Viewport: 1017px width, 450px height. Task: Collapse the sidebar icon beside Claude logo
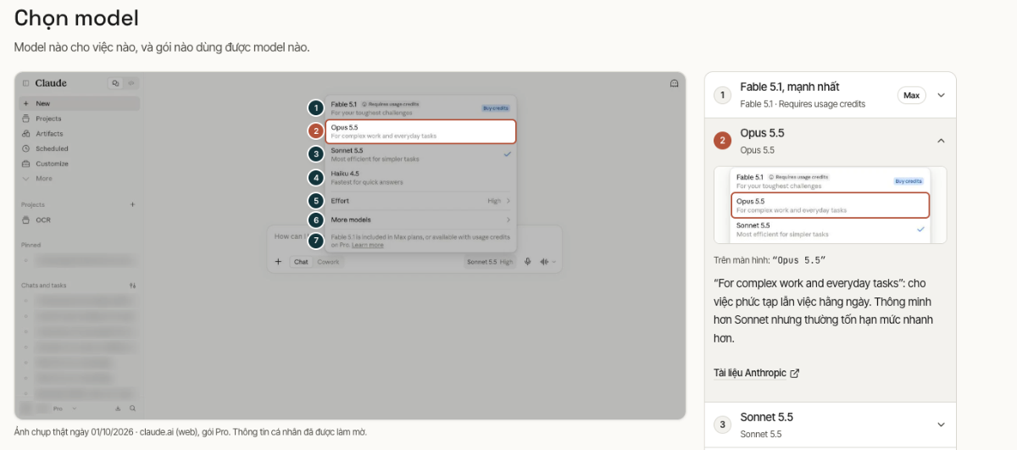[x=25, y=83]
